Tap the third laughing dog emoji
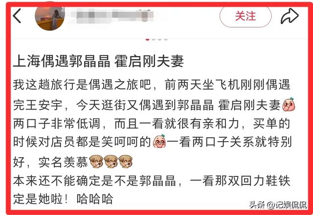This screenshot has height=215, width=313. (125, 161)
